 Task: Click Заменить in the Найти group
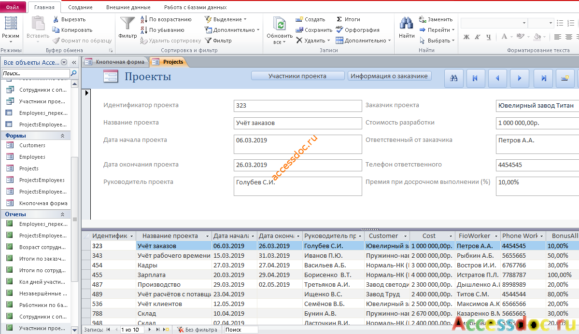[x=436, y=19]
